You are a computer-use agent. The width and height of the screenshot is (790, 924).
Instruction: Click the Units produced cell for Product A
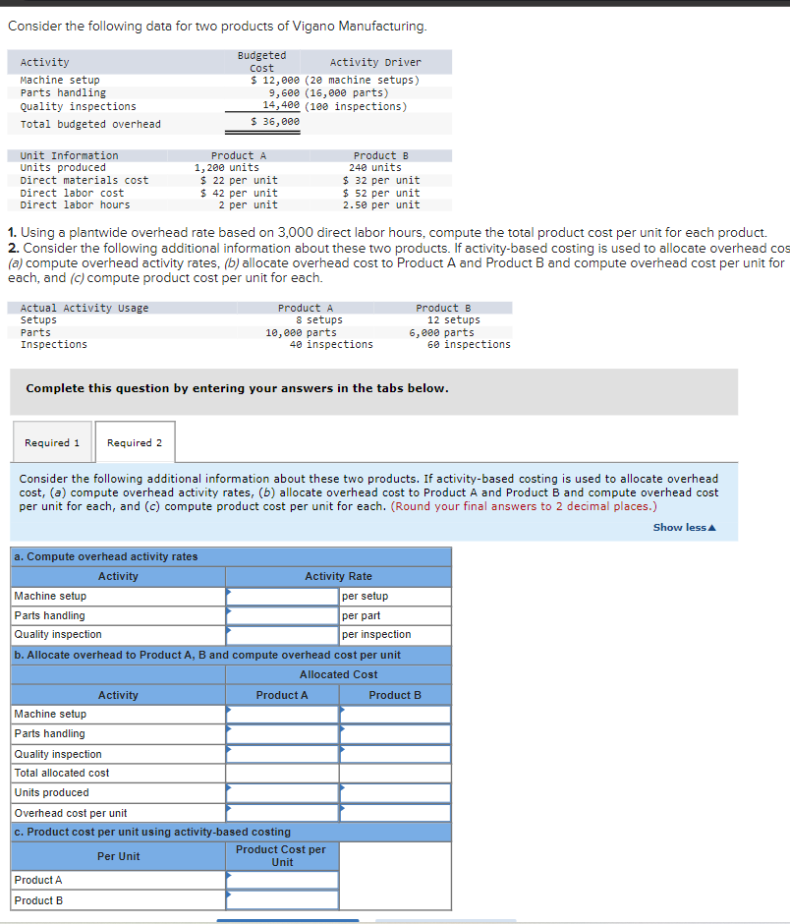pos(285,792)
